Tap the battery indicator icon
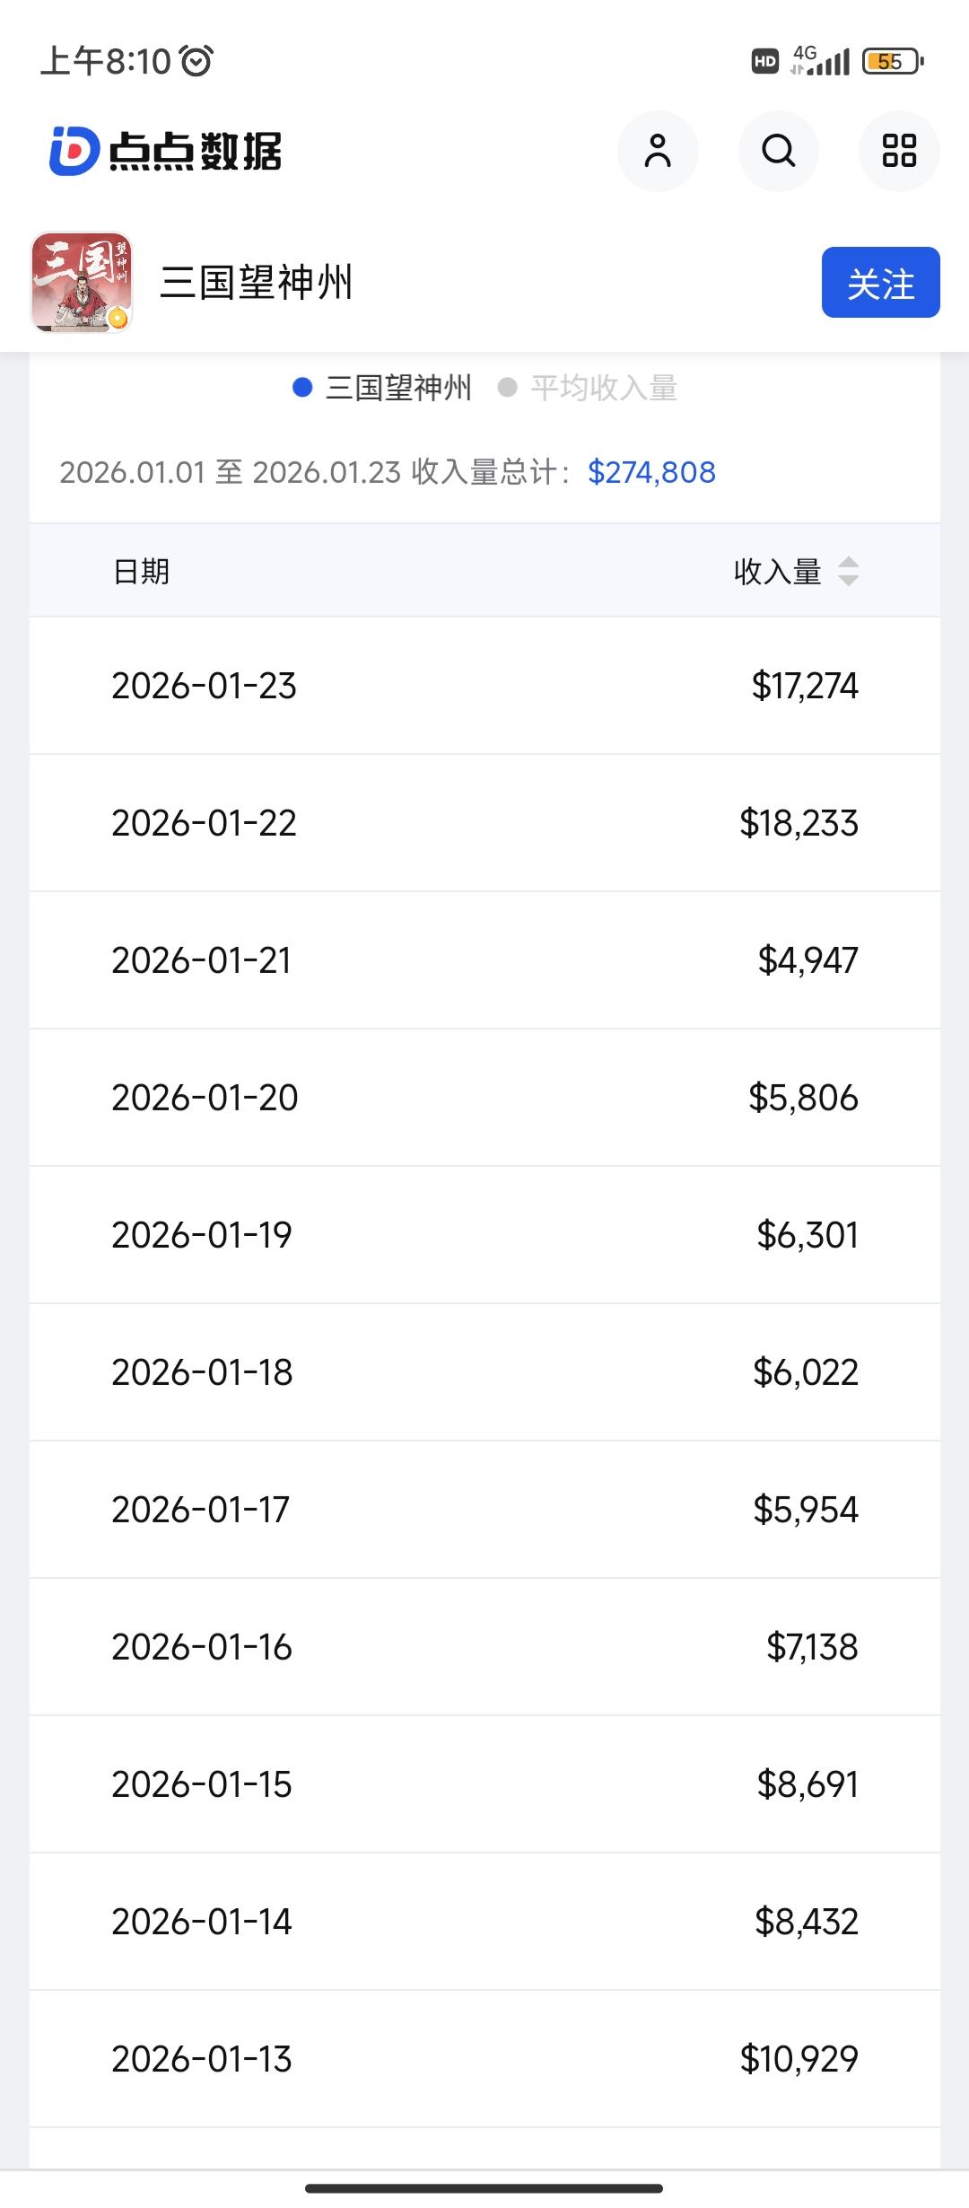Screen dimensions: 969x2208 [x=892, y=61]
